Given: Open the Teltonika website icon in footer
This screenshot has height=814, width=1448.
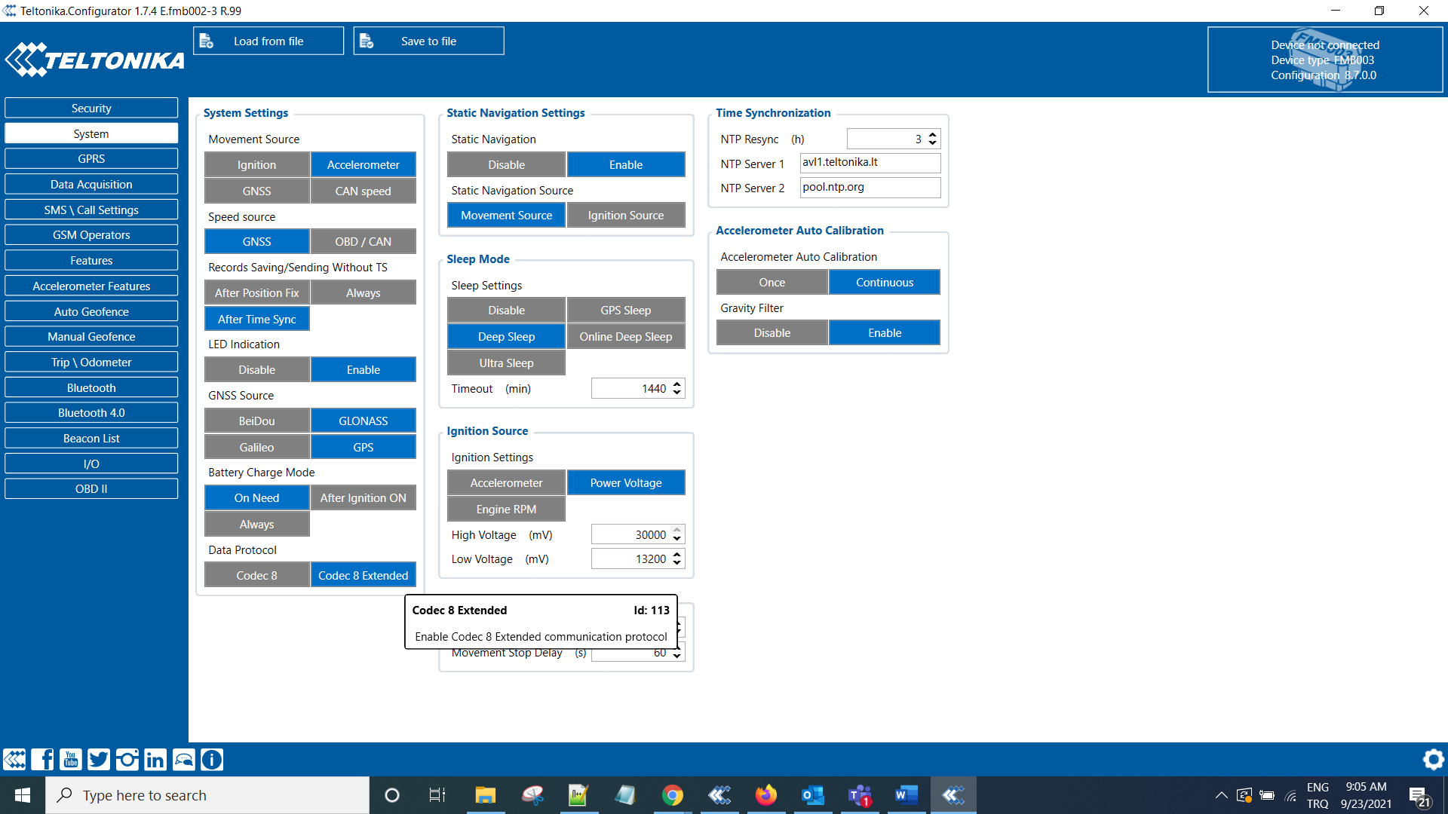Looking at the screenshot, I should (x=14, y=759).
